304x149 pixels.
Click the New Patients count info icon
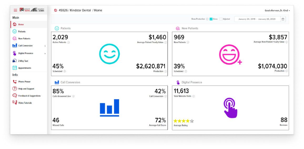tap(188, 42)
